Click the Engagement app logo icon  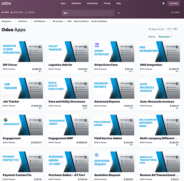coord(5,120)
